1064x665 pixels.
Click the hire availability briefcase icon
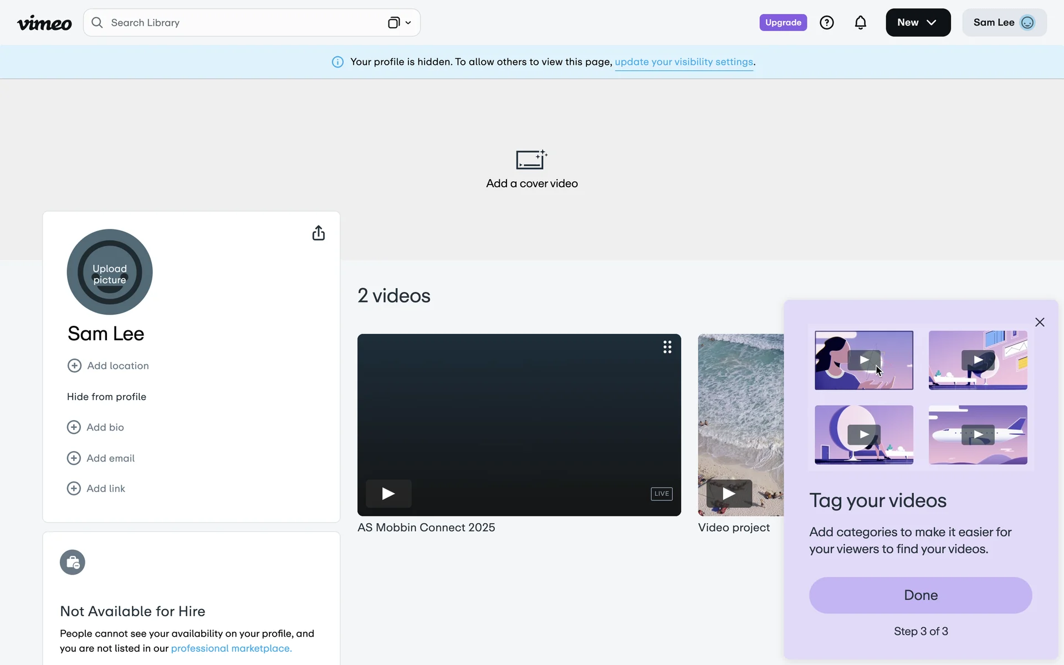coord(73,562)
